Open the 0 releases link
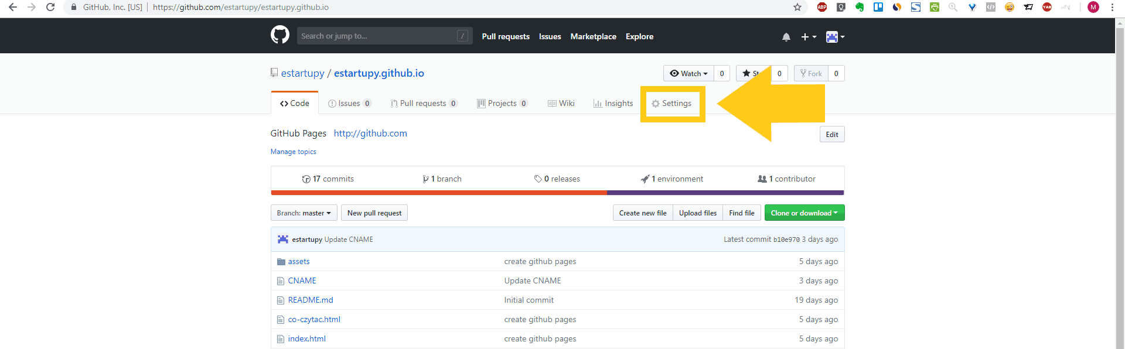Viewport: 1125px width, 349px height. (x=557, y=179)
